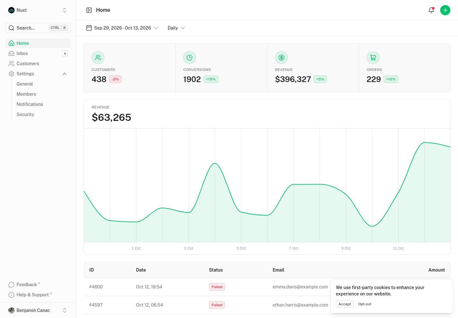
Task: Select order ID #4597
Action: coord(96,305)
